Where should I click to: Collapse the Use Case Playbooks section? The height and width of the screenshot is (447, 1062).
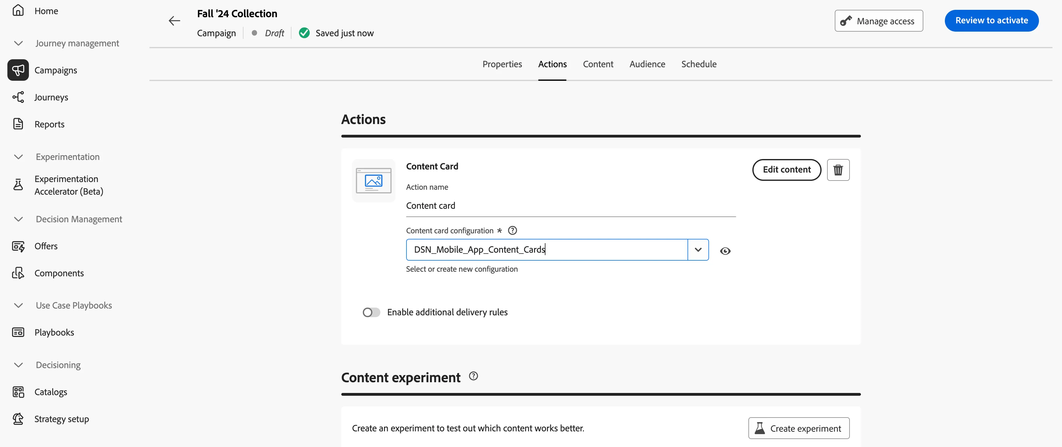(x=18, y=305)
